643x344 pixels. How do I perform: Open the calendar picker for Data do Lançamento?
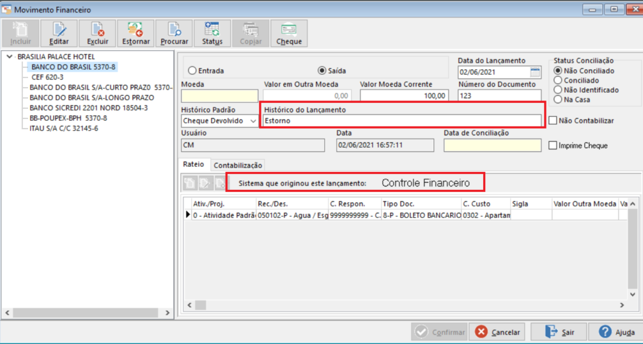pyautogui.click(x=535, y=72)
